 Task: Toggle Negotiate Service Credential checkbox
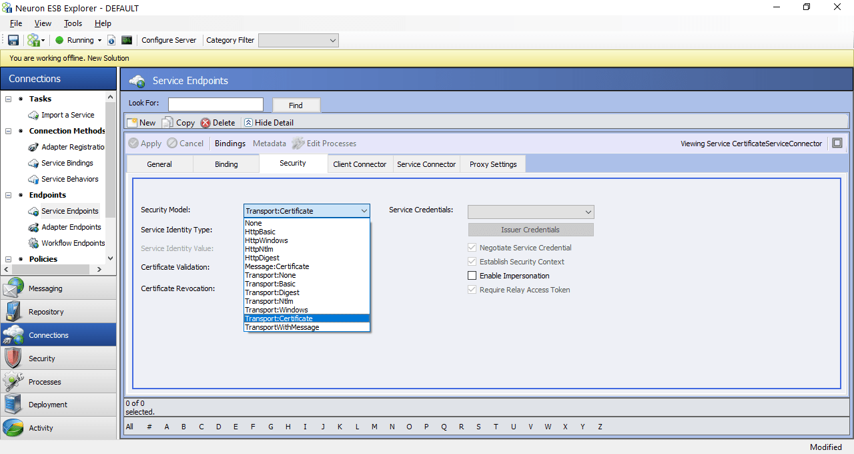coord(472,248)
